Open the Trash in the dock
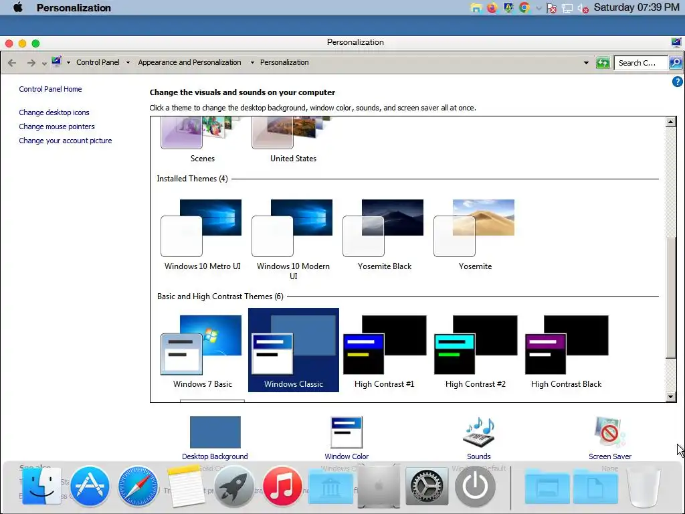The image size is (685, 514). 644,486
